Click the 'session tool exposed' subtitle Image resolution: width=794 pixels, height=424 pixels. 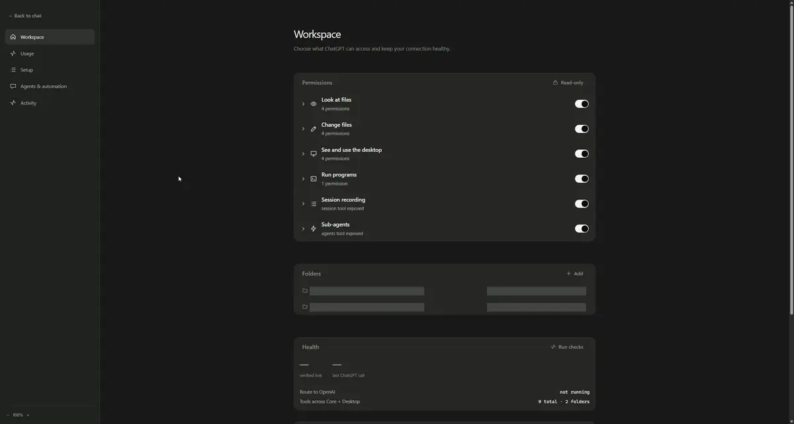click(x=343, y=209)
